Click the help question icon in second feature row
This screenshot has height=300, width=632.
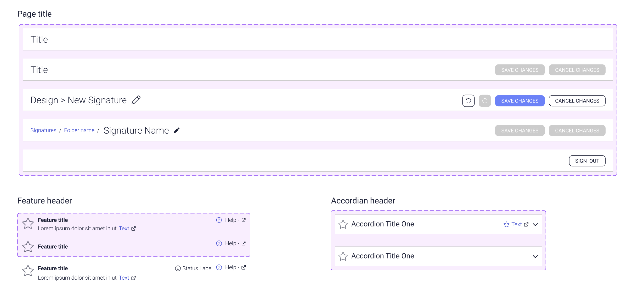tap(219, 243)
